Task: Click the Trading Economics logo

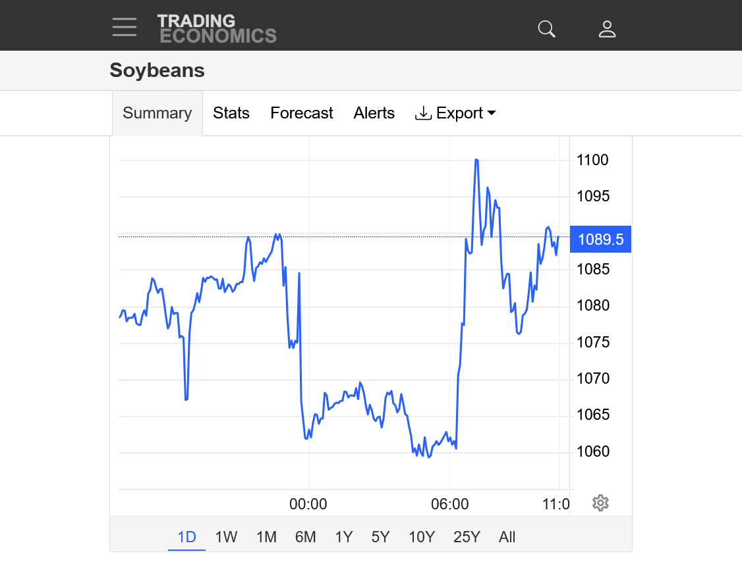Action: pos(217,28)
